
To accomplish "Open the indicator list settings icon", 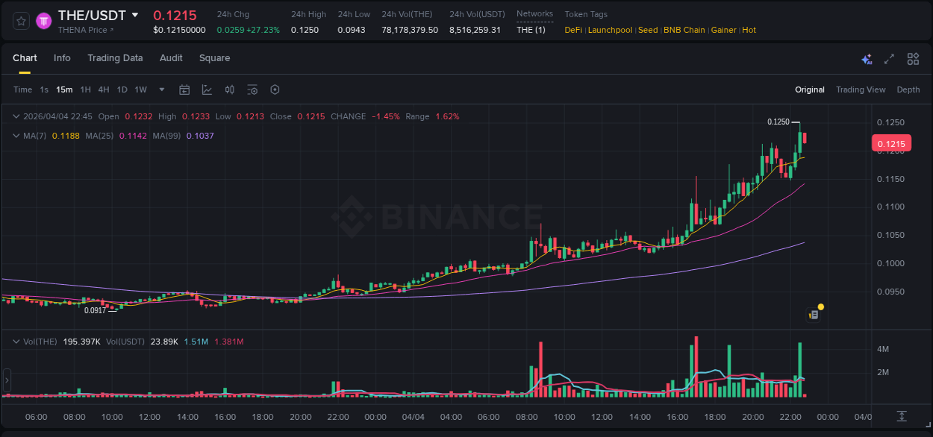I will (252, 89).
